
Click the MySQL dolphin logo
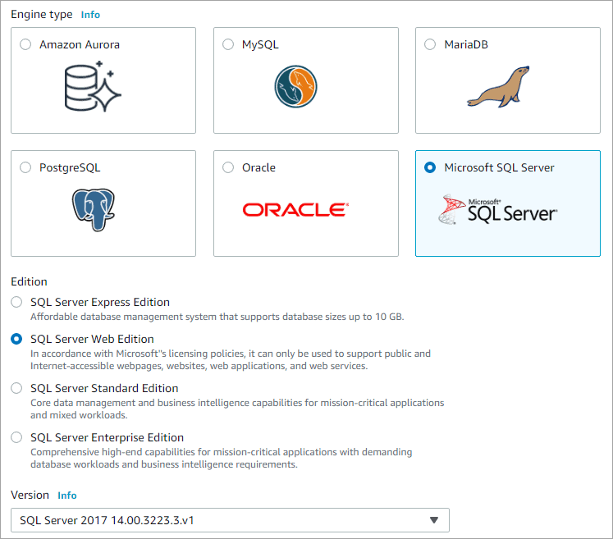295,85
